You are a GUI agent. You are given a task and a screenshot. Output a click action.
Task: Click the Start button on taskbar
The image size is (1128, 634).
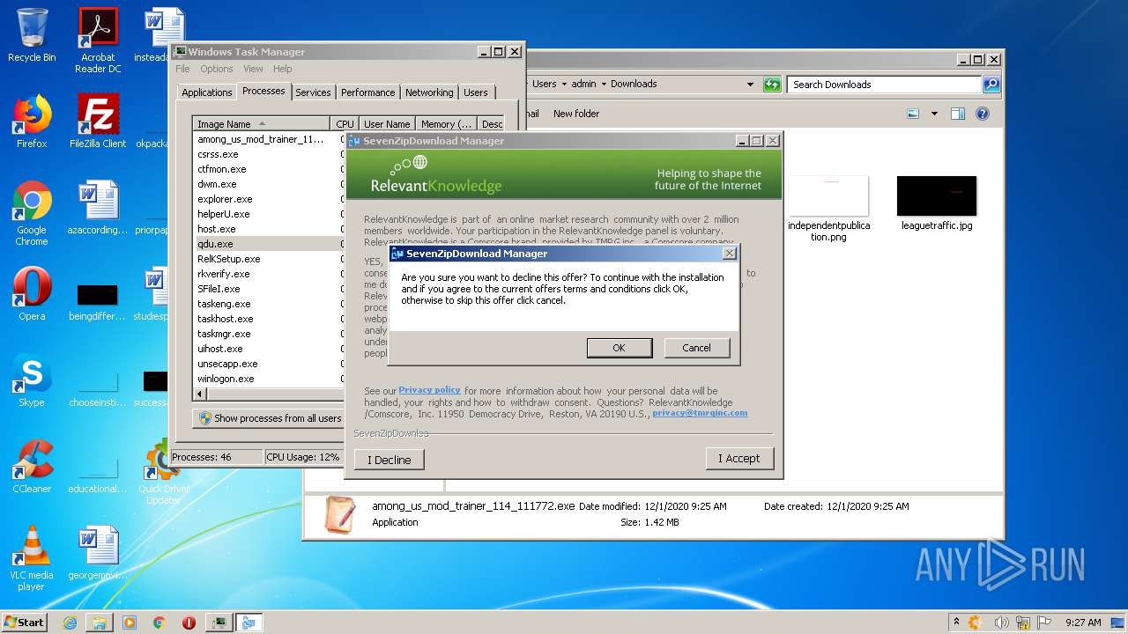tap(25, 622)
